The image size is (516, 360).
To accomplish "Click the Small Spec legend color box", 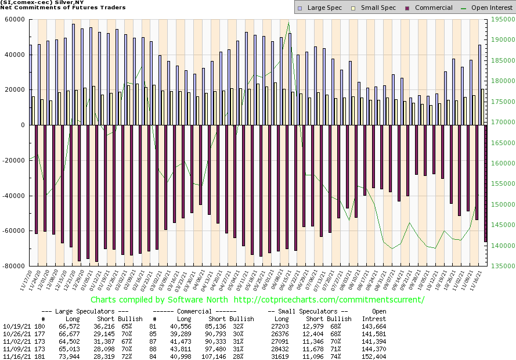I will click(x=356, y=8).
